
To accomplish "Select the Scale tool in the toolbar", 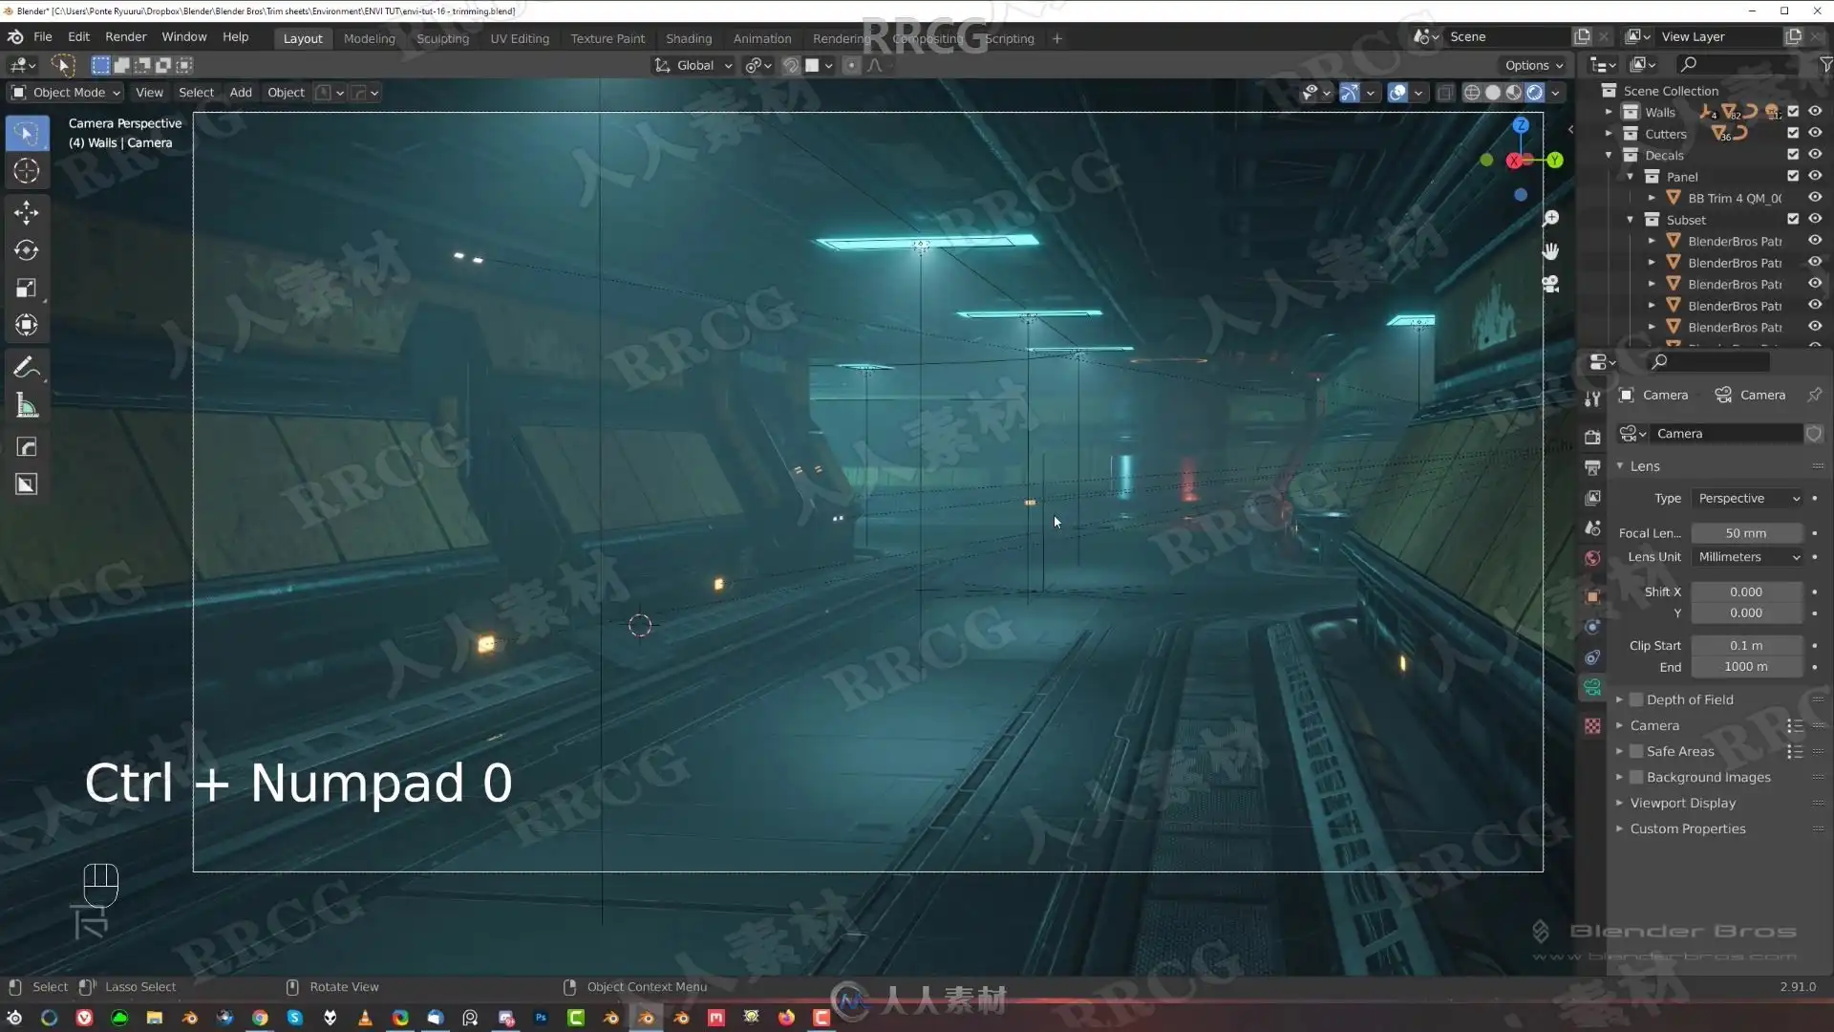I will pyautogui.click(x=26, y=288).
